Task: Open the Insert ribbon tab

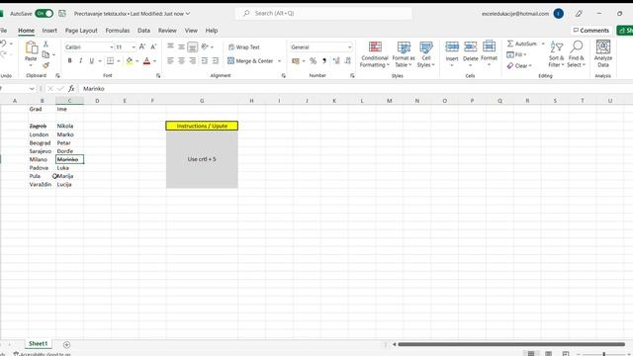Action: point(49,31)
